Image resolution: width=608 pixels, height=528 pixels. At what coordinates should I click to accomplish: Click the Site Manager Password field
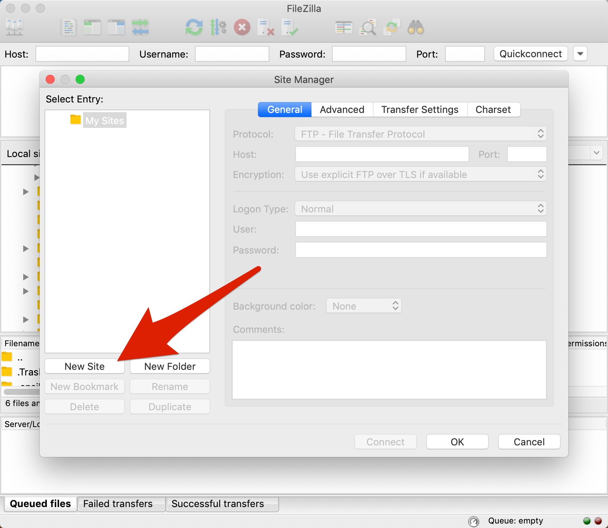pyautogui.click(x=421, y=250)
